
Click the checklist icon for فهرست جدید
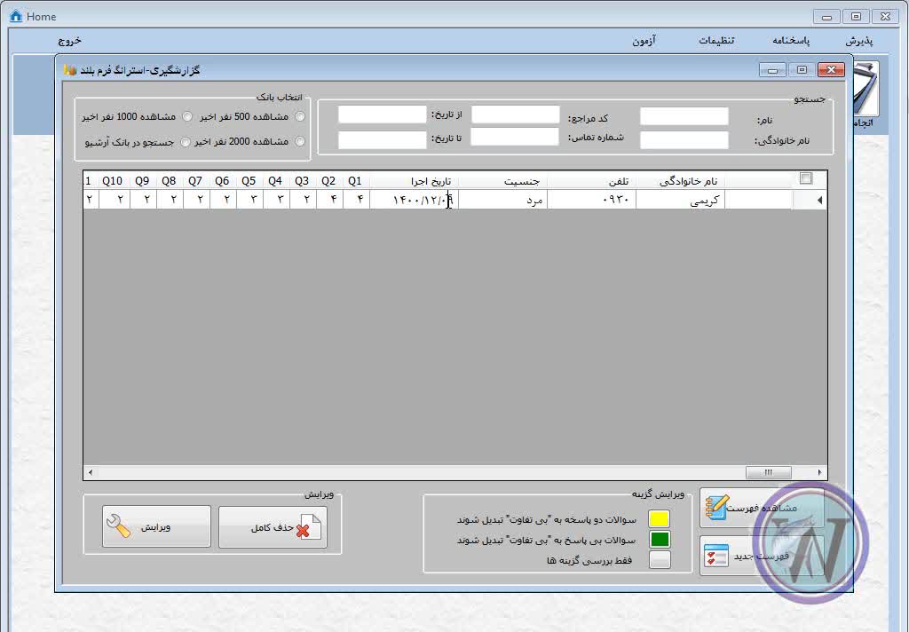[x=716, y=556]
